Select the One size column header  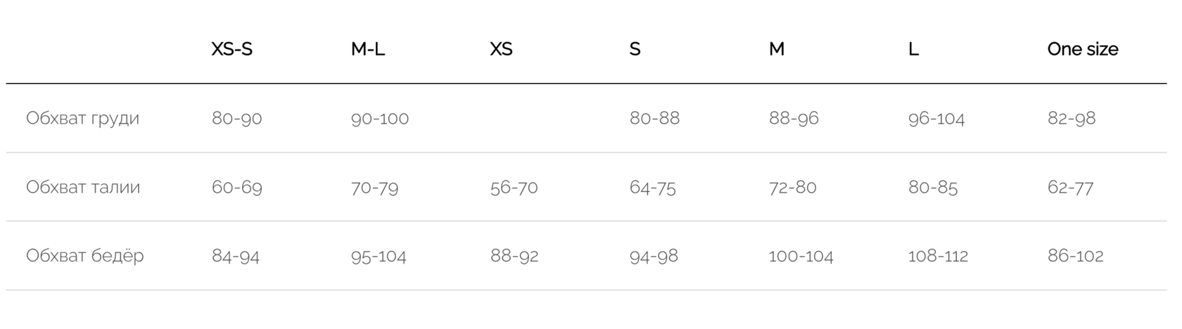(1083, 49)
